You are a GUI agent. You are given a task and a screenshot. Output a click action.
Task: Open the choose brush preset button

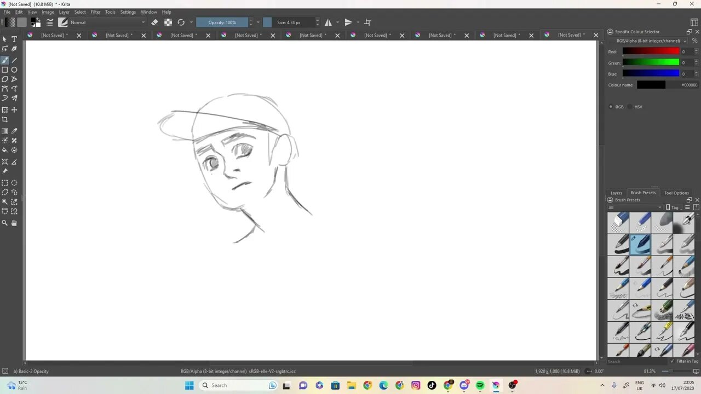click(63, 22)
